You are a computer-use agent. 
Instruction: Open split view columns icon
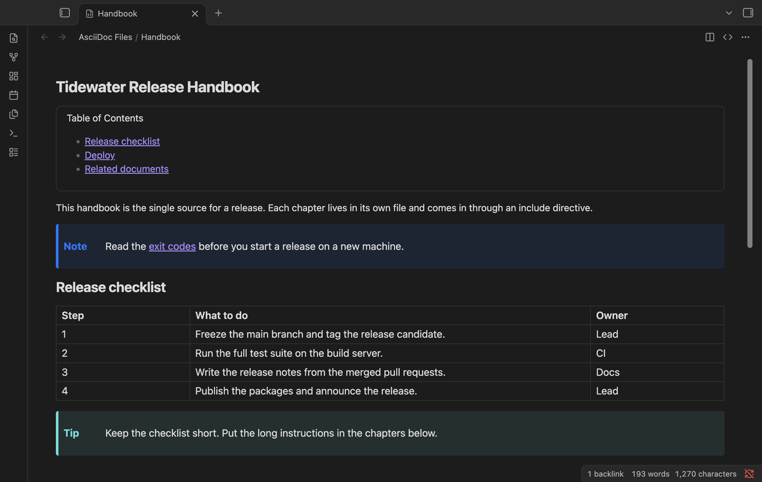[710, 37]
